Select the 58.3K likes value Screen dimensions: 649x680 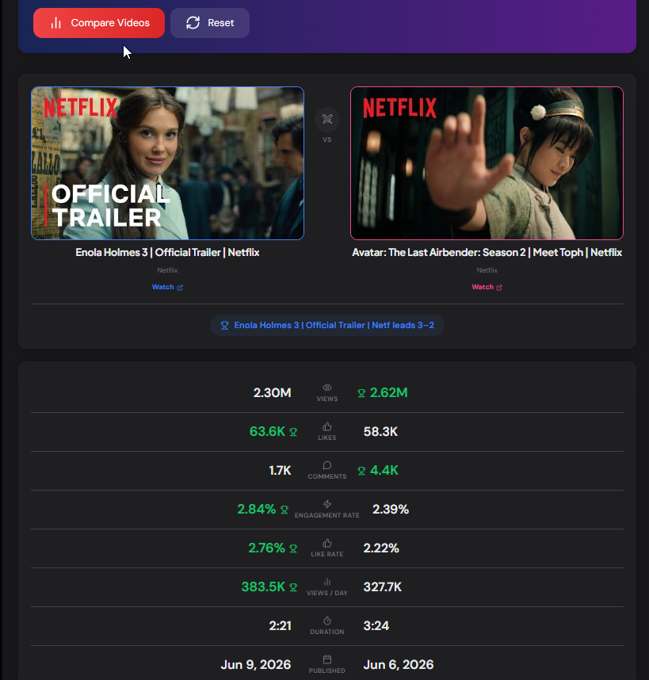coord(380,431)
